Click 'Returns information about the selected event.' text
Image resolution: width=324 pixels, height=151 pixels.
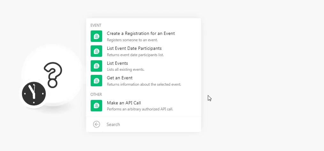(x=144, y=84)
